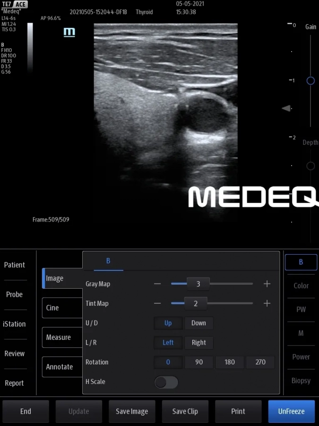
Task: Open the Review section
Action: (x=14, y=354)
